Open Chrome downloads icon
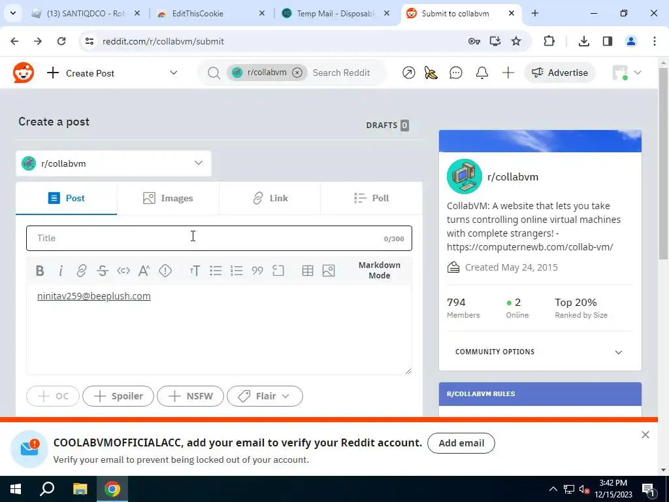This screenshot has width=669, height=502. tap(583, 41)
